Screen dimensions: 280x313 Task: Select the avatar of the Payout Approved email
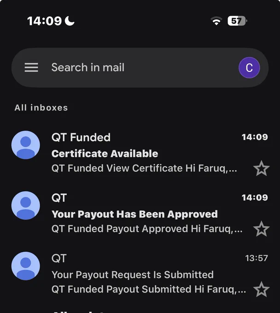26,205
